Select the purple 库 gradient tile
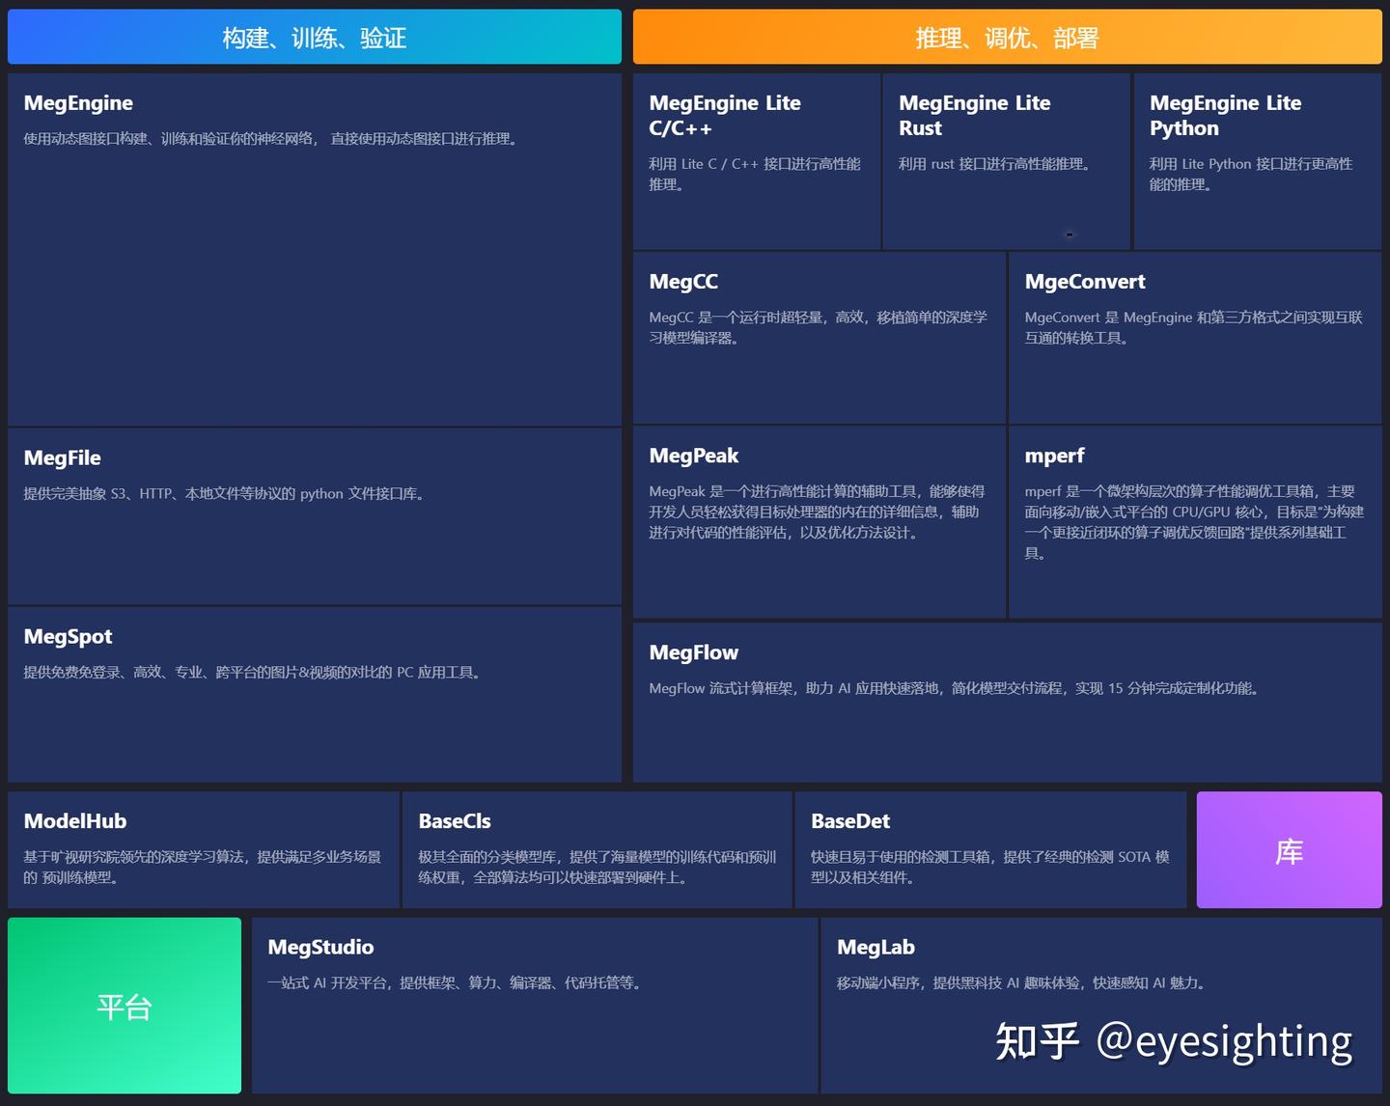 tap(1290, 849)
